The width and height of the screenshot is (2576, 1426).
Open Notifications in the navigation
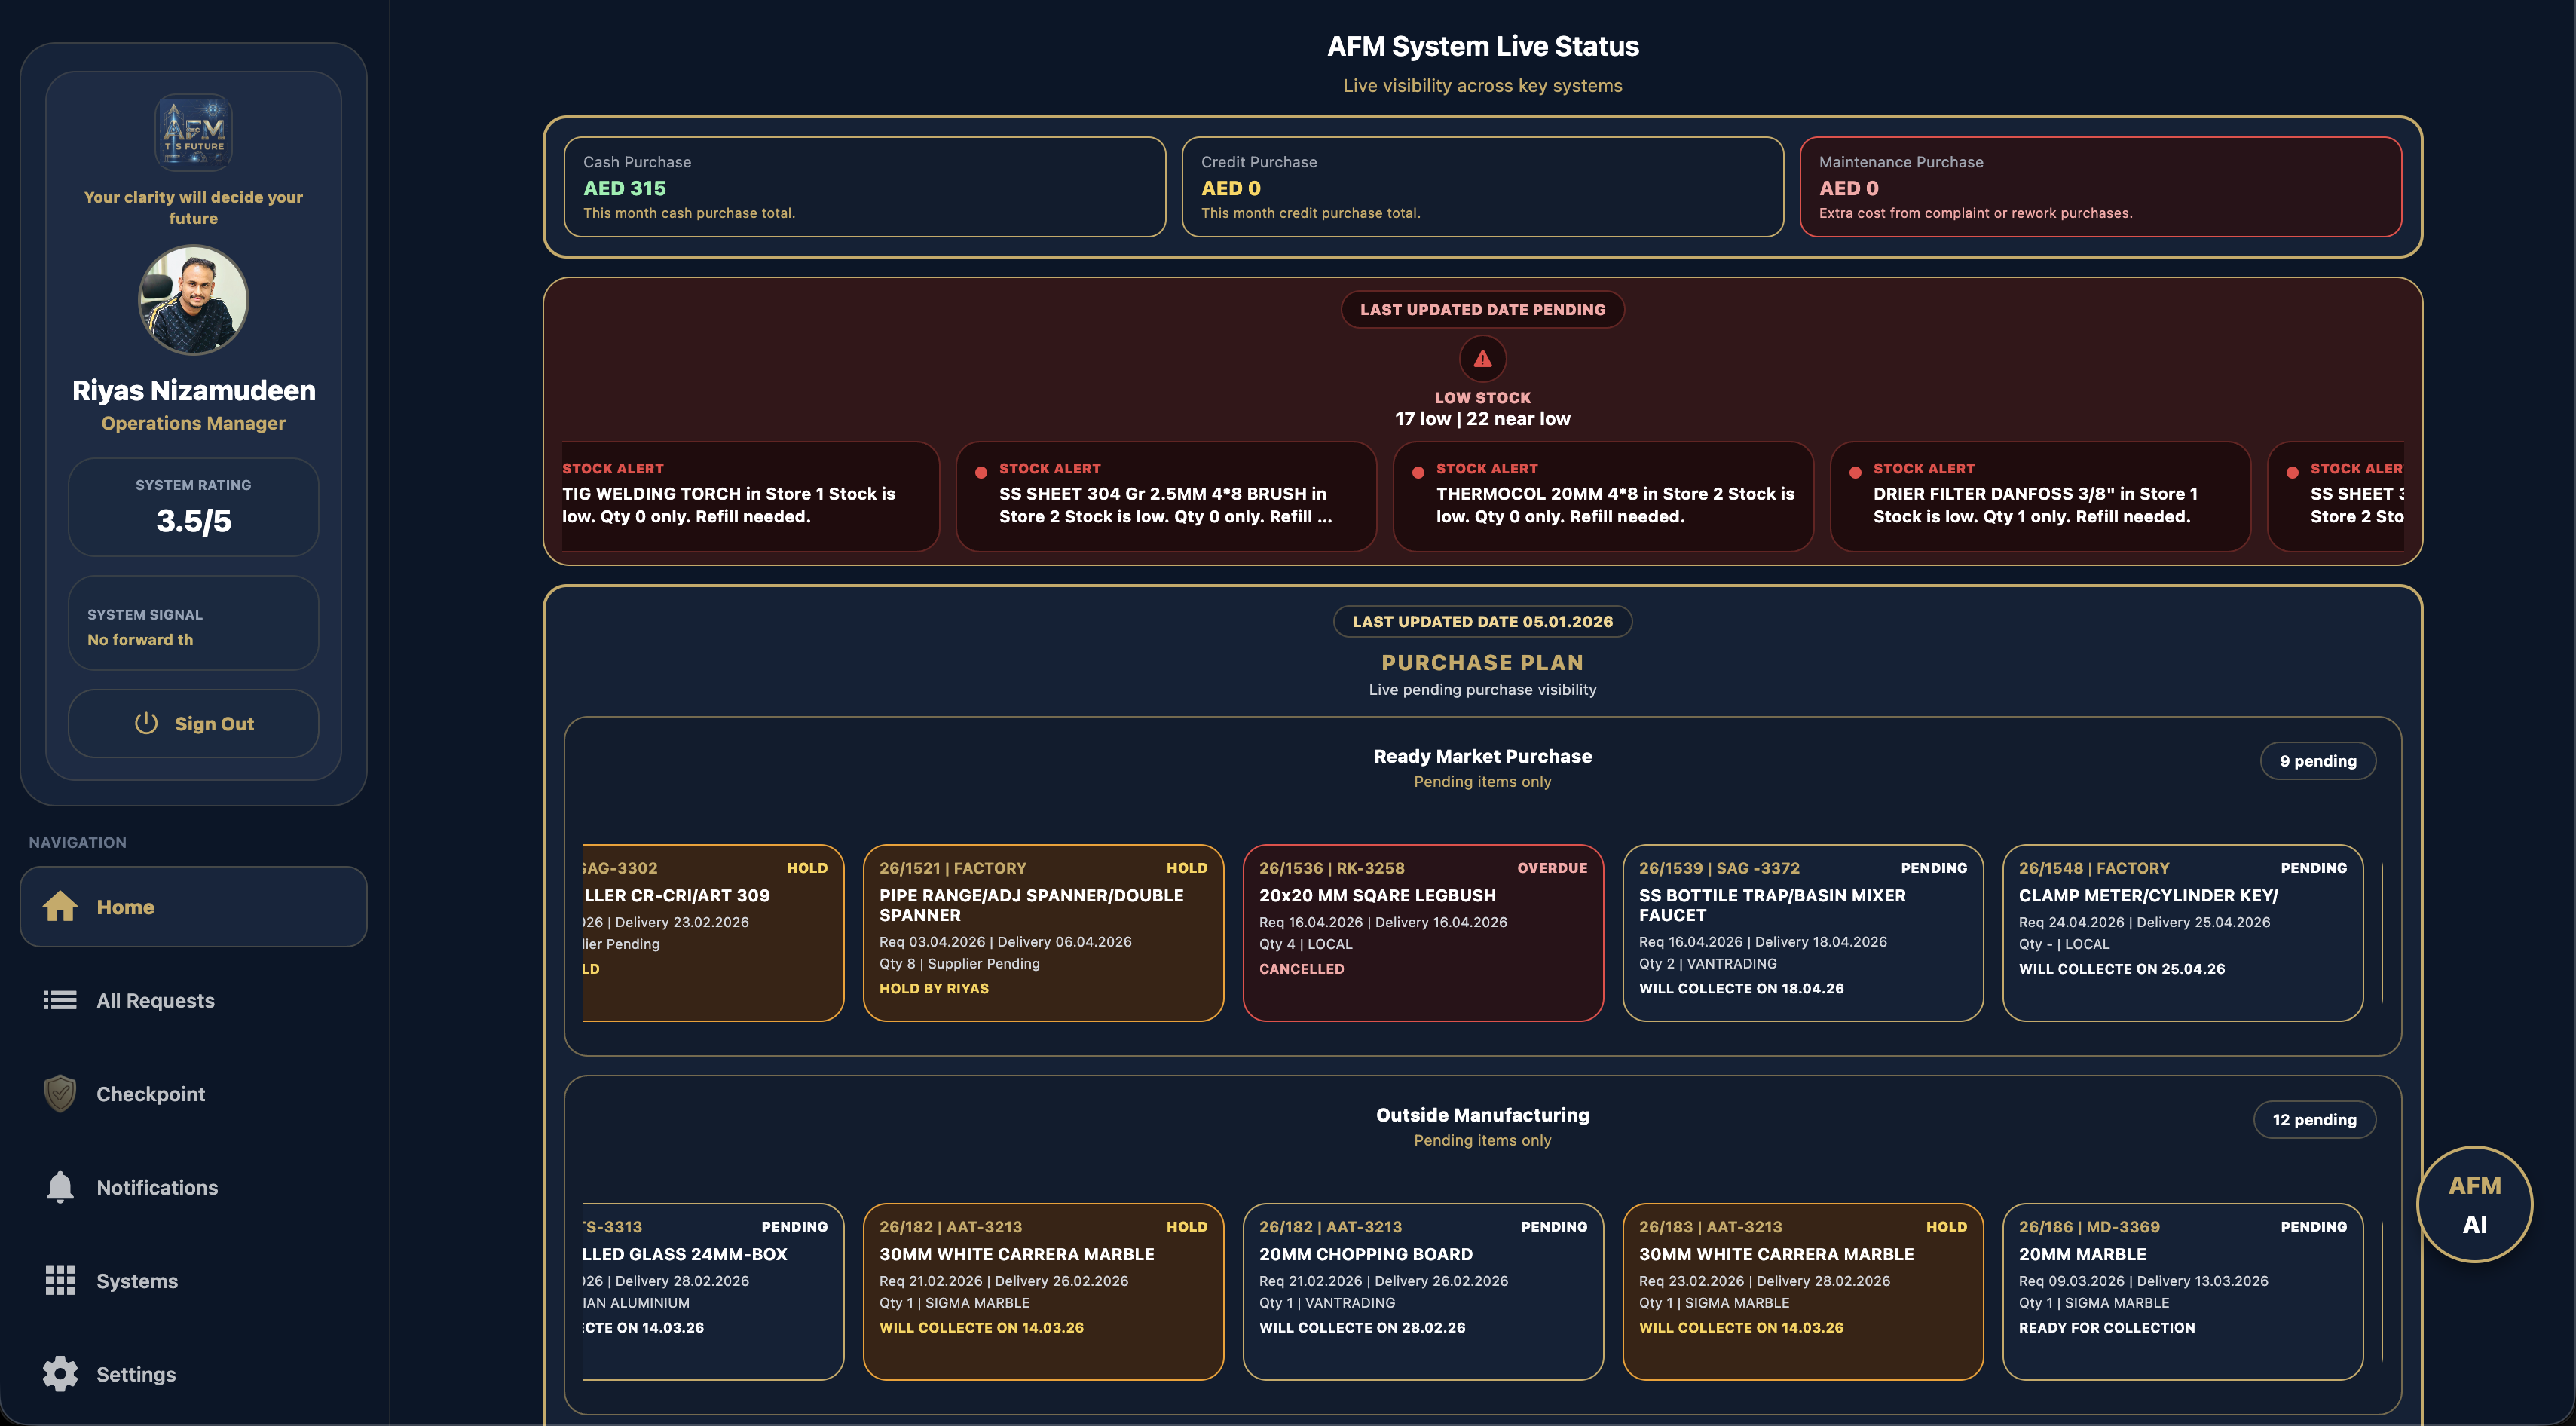coord(193,1187)
